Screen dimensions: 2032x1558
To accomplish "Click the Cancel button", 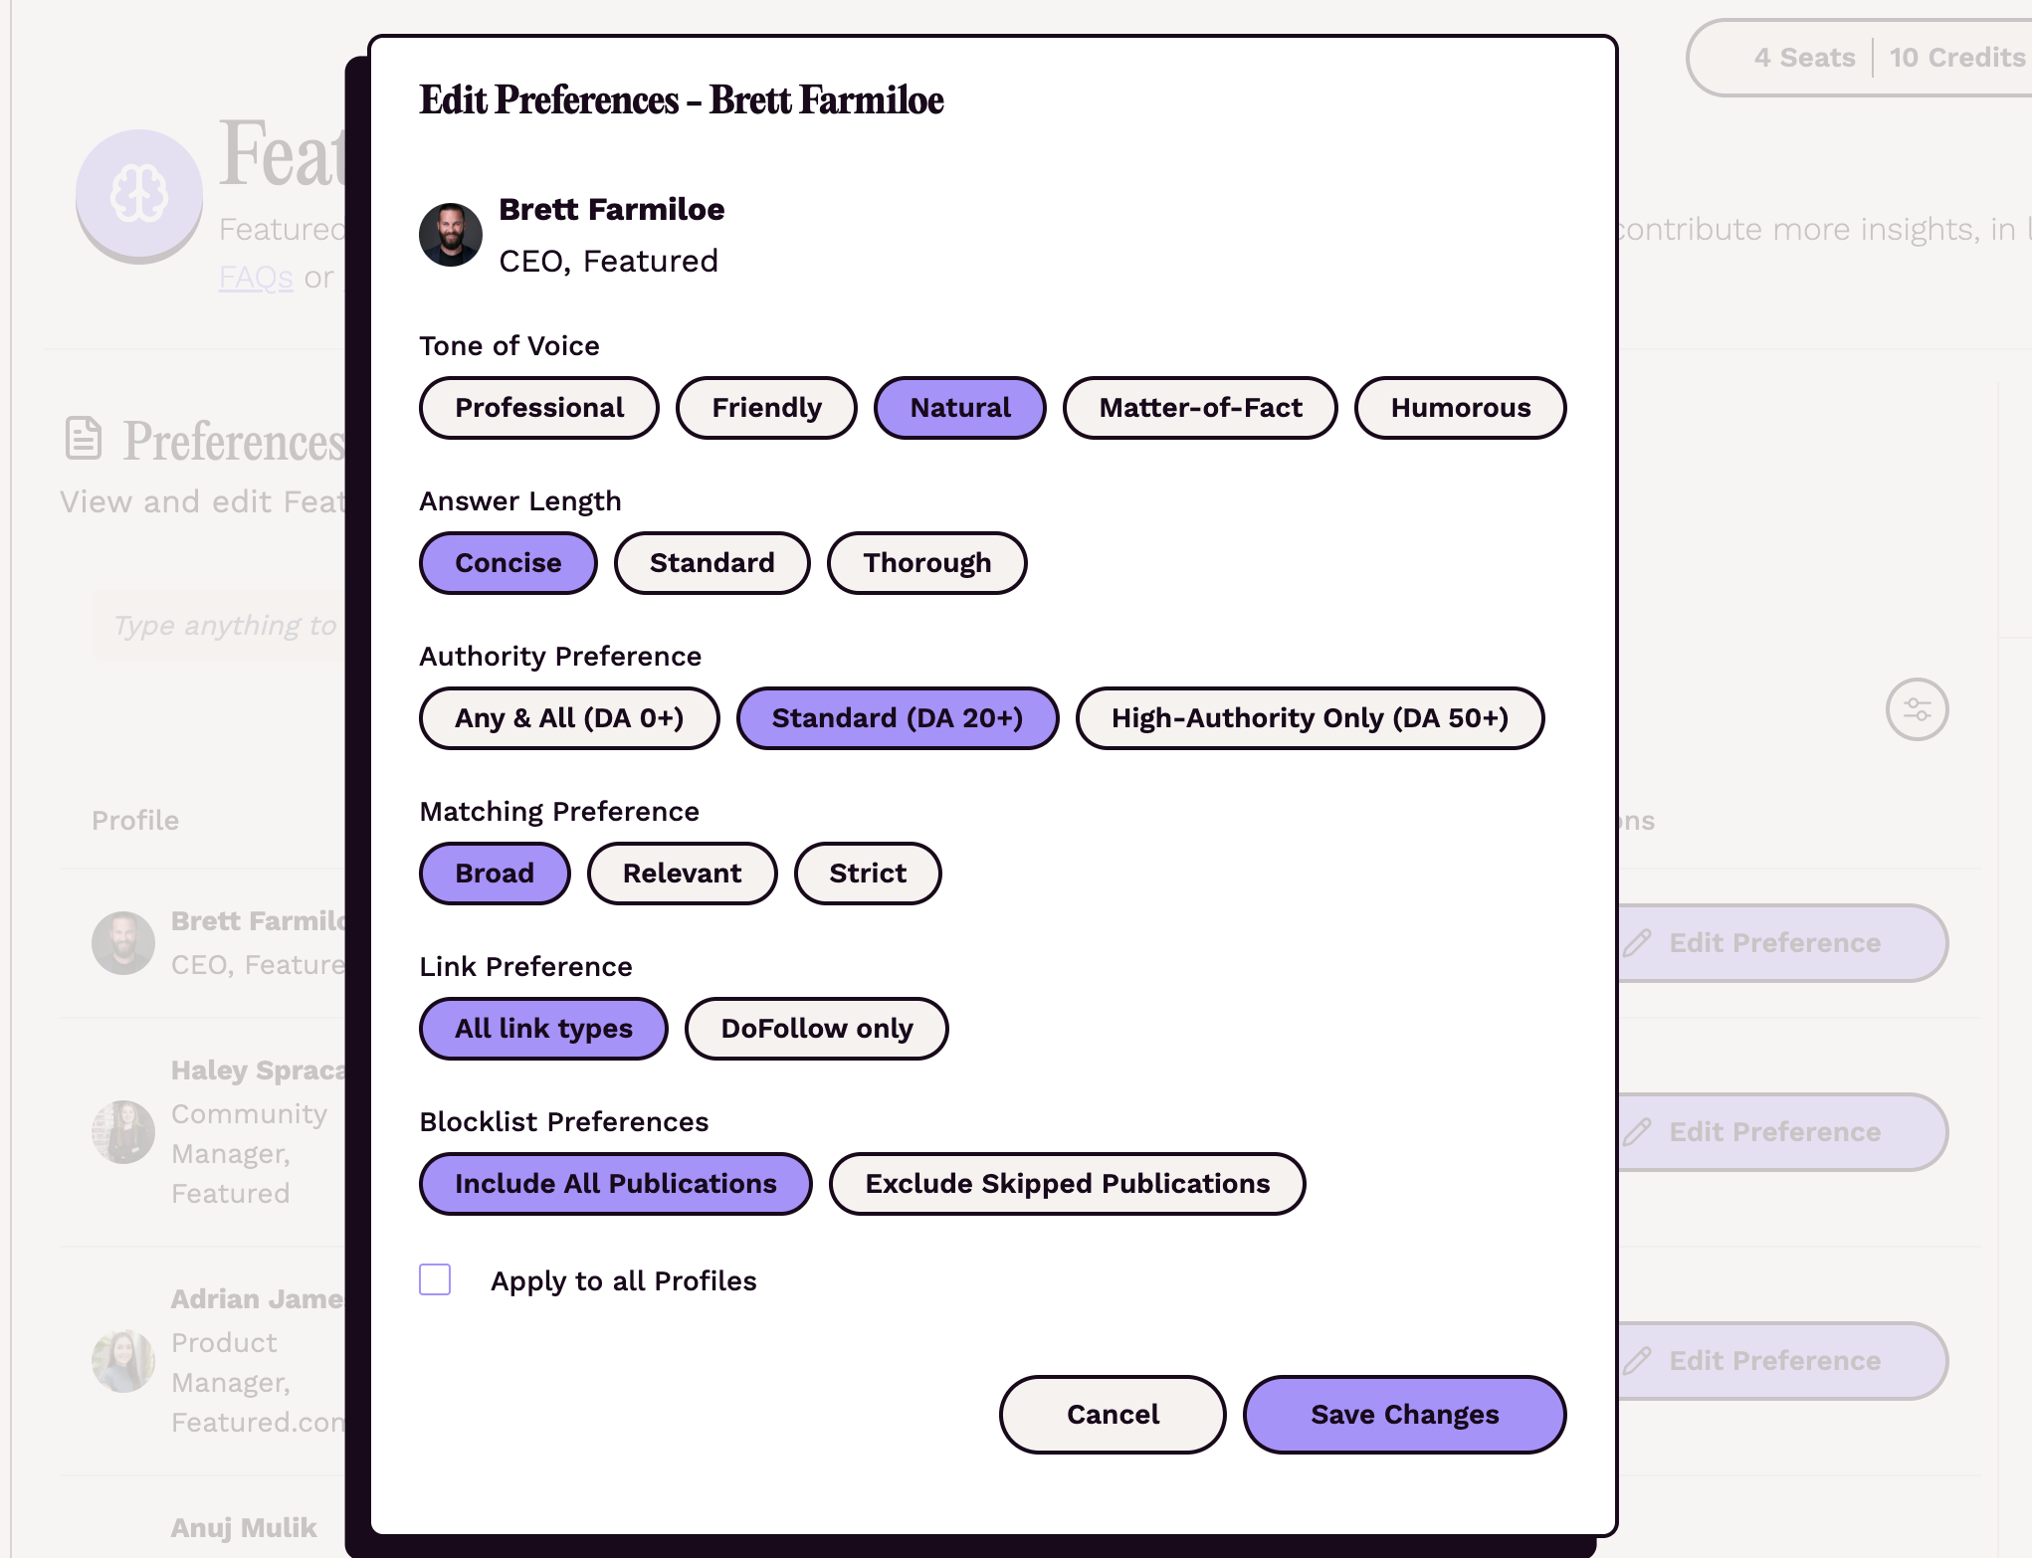I will (1112, 1414).
